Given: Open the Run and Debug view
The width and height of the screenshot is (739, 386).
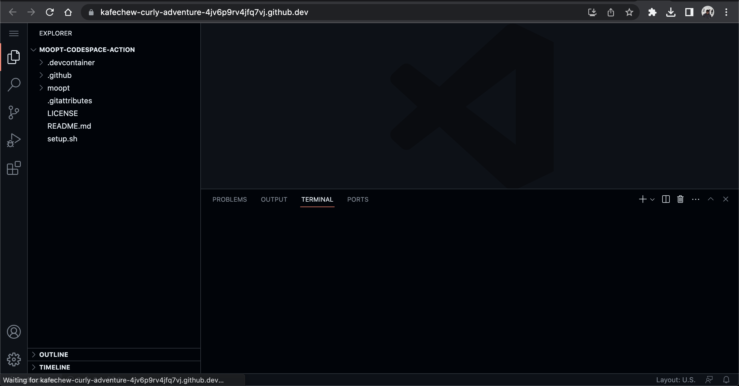Looking at the screenshot, I should click(13, 140).
